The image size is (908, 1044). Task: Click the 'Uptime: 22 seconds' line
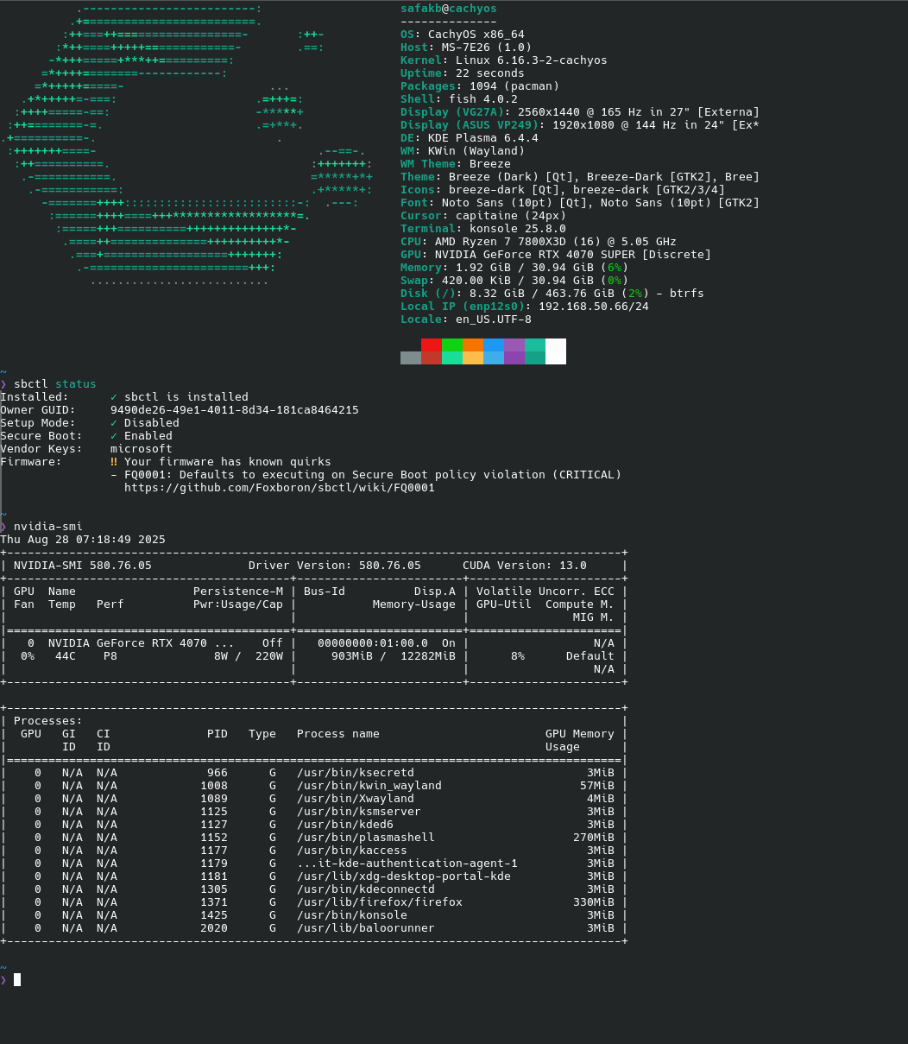(x=463, y=73)
